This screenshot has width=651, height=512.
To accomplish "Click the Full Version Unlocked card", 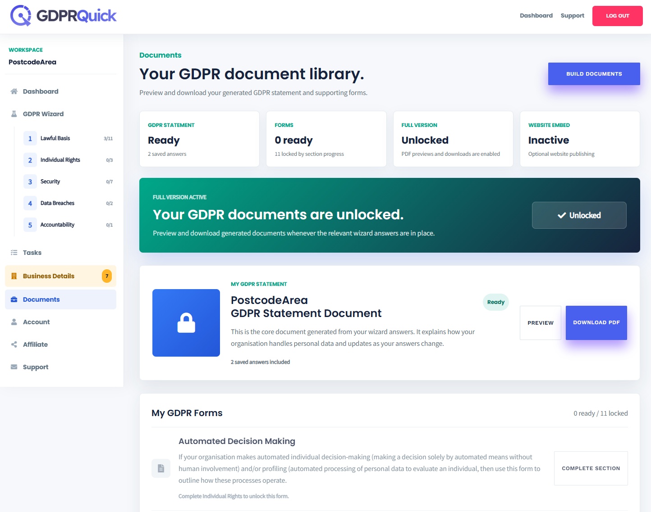I will 453,139.
